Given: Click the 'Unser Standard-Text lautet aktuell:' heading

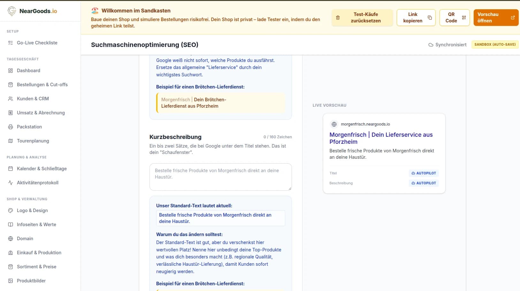Looking at the screenshot, I should 194,206.
